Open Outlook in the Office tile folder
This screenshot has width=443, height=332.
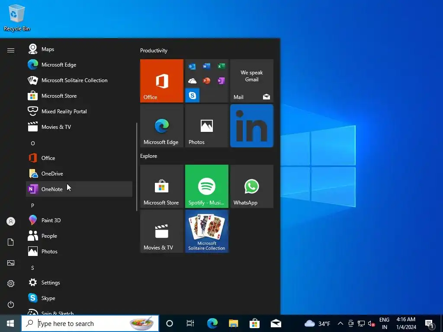tap(193, 66)
